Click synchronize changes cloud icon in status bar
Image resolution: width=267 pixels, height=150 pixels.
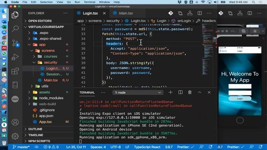[36, 147]
